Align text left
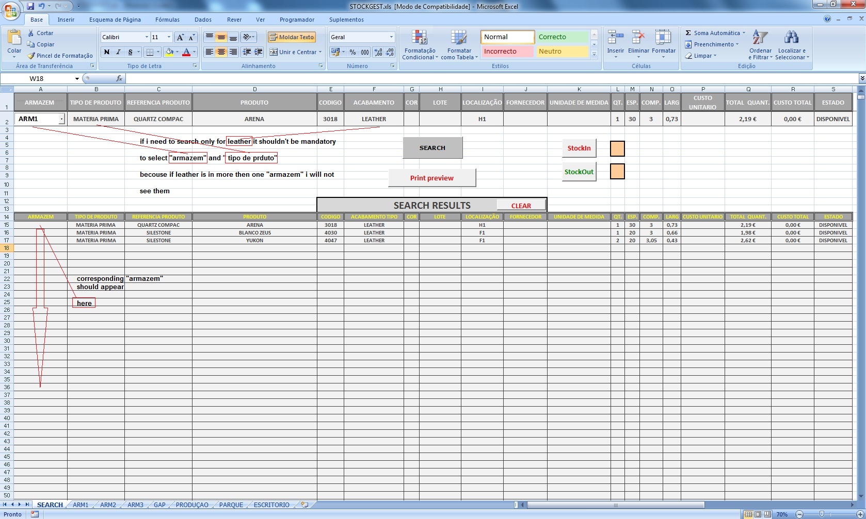The image size is (866, 519). coord(209,52)
